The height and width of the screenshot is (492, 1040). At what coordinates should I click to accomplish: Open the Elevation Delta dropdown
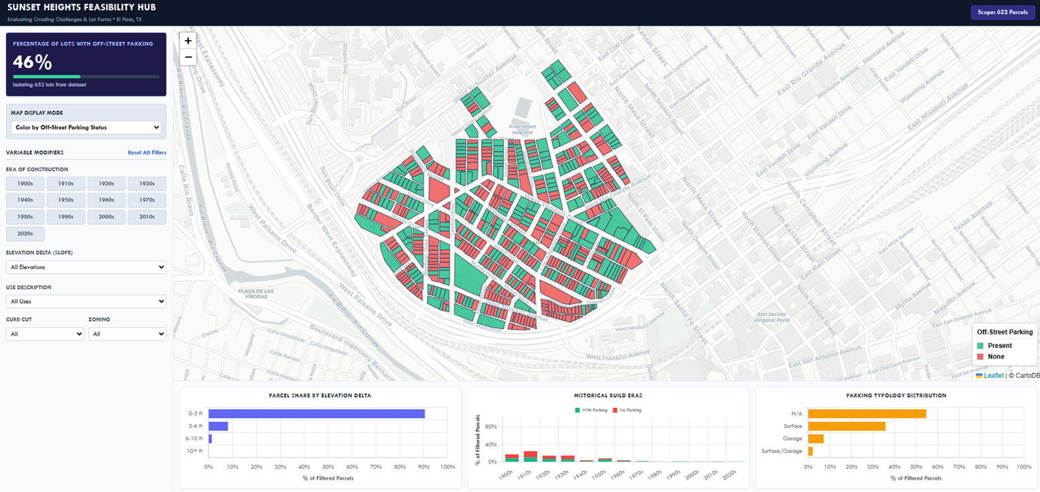[x=86, y=267]
